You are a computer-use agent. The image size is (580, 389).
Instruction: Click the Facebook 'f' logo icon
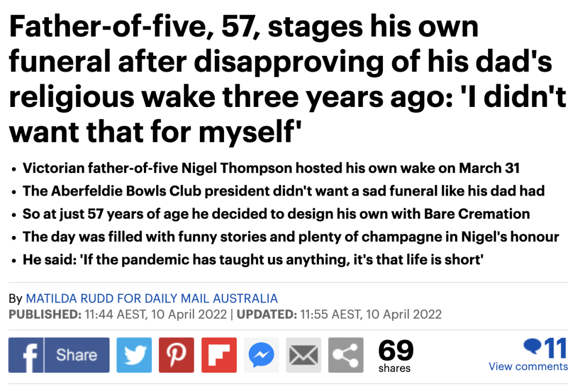[26, 355]
